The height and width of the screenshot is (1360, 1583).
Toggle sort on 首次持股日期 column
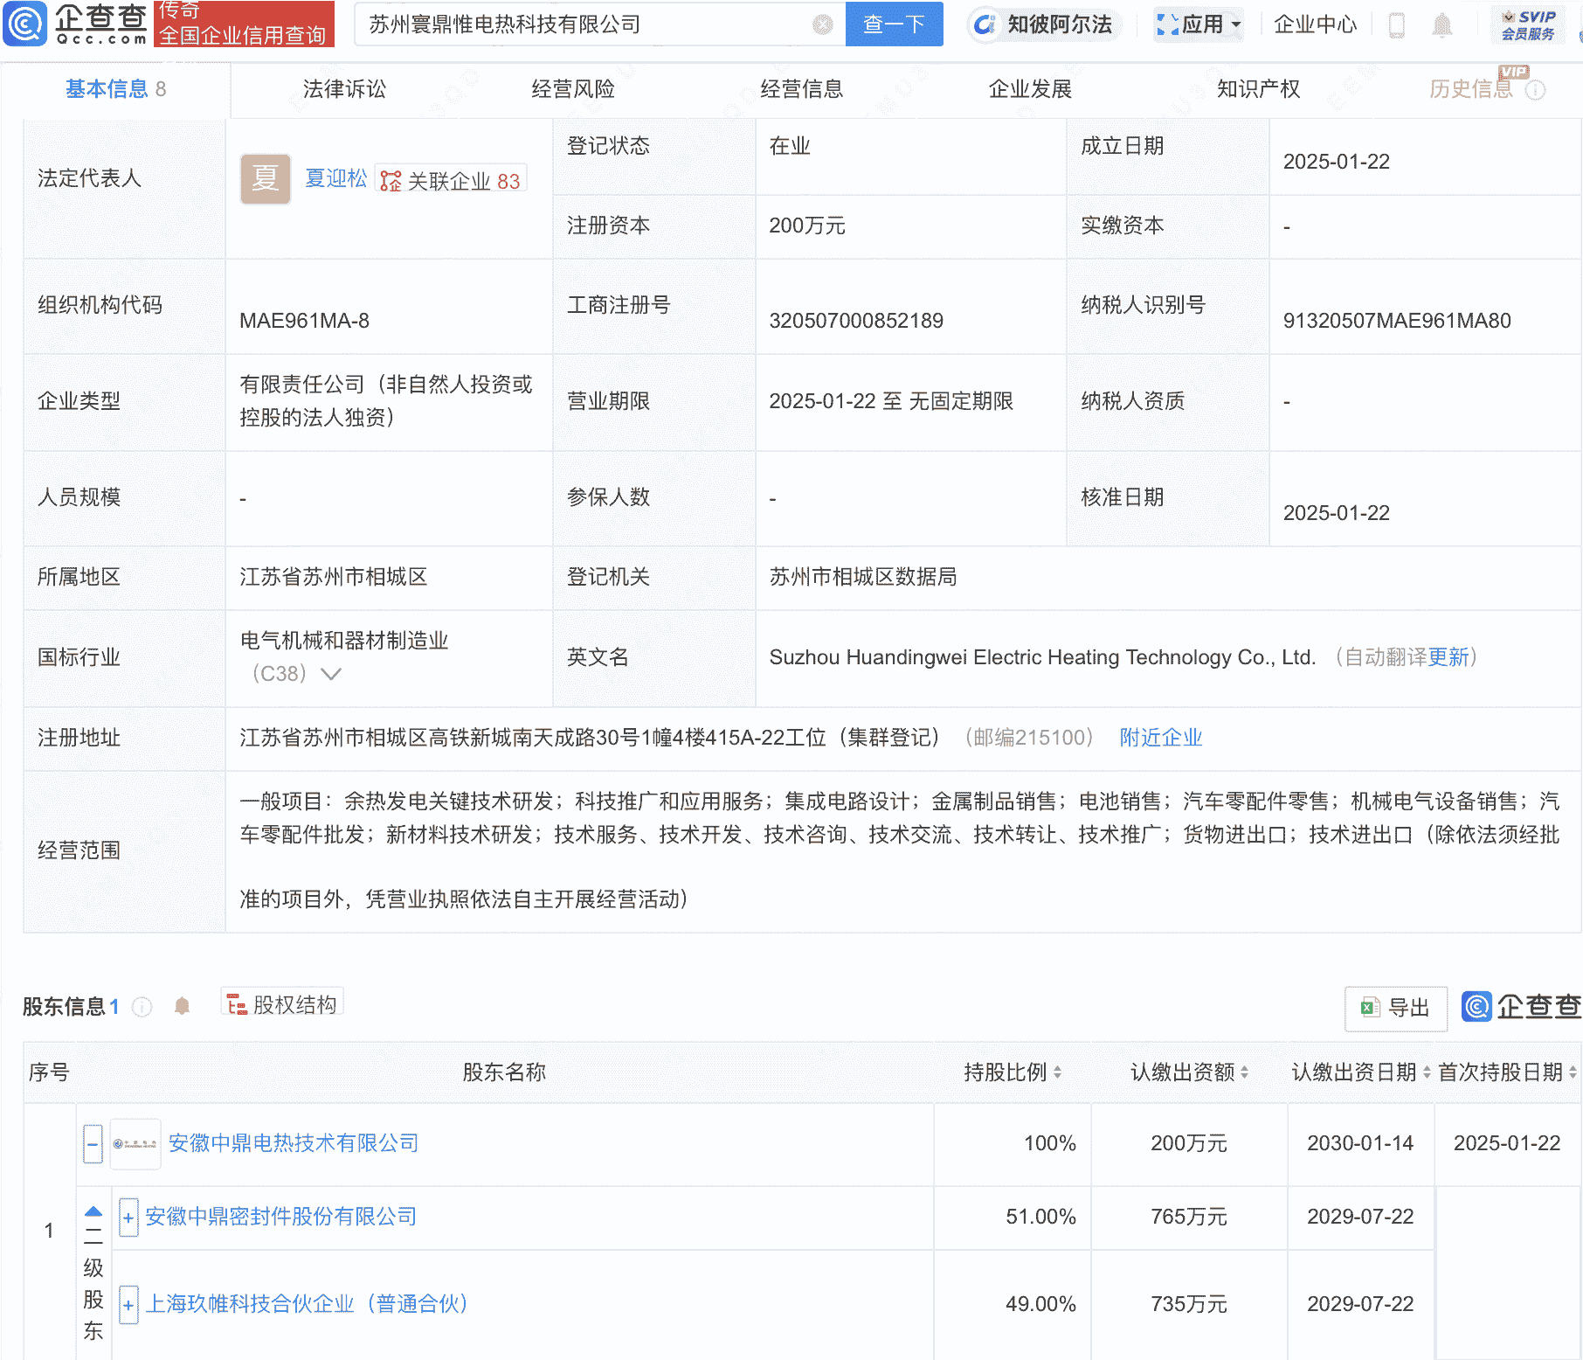point(1571,1072)
